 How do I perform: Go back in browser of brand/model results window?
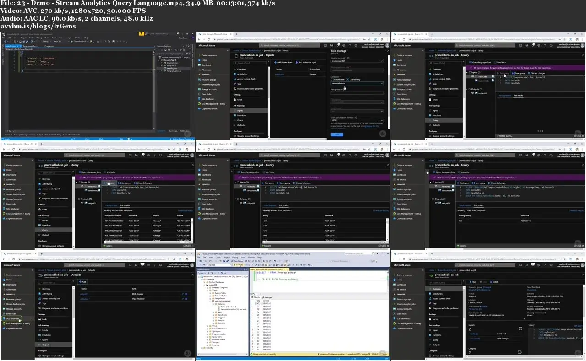coord(4,149)
